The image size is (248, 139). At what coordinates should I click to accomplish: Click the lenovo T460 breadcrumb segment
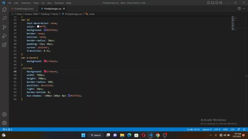point(31,14)
